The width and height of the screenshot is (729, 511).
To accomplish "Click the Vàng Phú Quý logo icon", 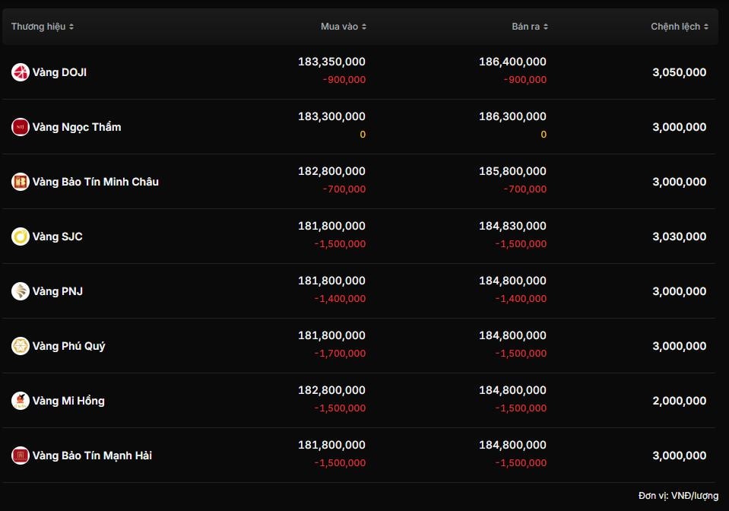I will click(21, 346).
